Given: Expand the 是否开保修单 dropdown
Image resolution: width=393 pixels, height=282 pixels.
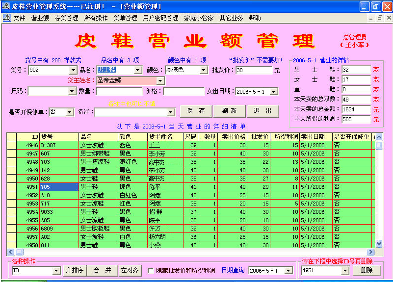Looking at the screenshot, I should 69,112.
